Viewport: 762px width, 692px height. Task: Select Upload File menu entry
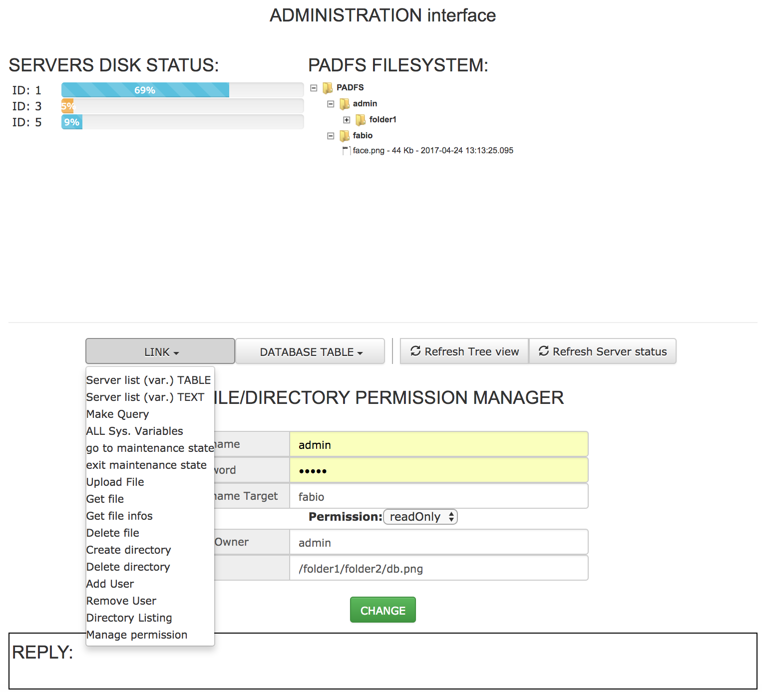(115, 482)
